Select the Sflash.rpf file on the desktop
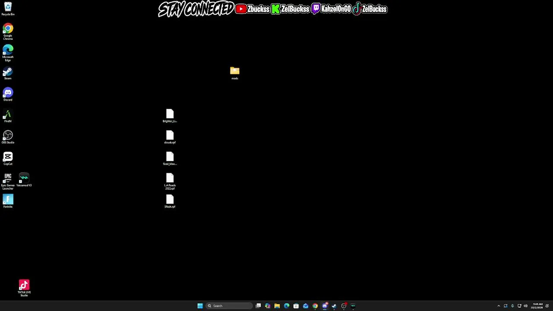Image resolution: width=553 pixels, height=311 pixels. point(170,201)
